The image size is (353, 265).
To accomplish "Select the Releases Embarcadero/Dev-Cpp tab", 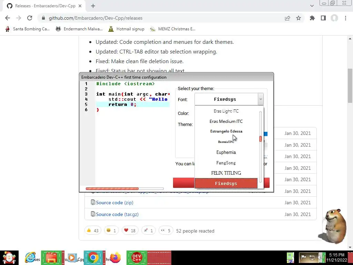I will click(44, 6).
